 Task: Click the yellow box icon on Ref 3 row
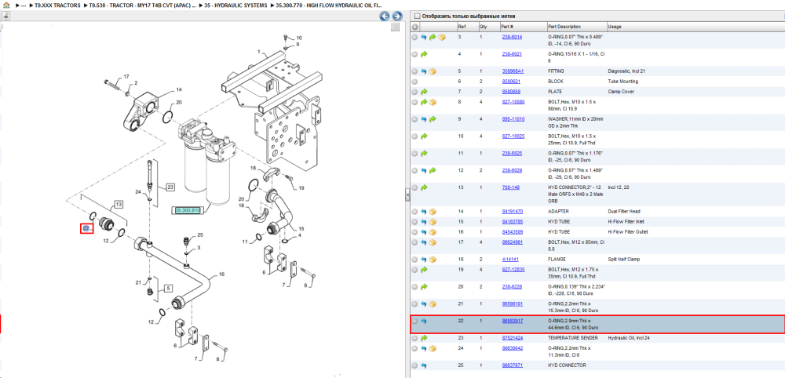pos(441,38)
